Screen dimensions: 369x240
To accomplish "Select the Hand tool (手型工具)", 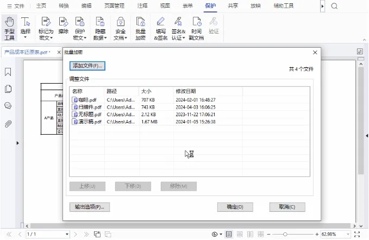I will click(9, 28).
